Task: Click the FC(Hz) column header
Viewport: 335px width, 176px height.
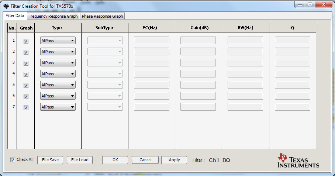Action: click(152, 28)
